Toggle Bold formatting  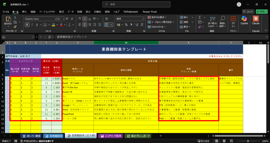pos(27,25)
